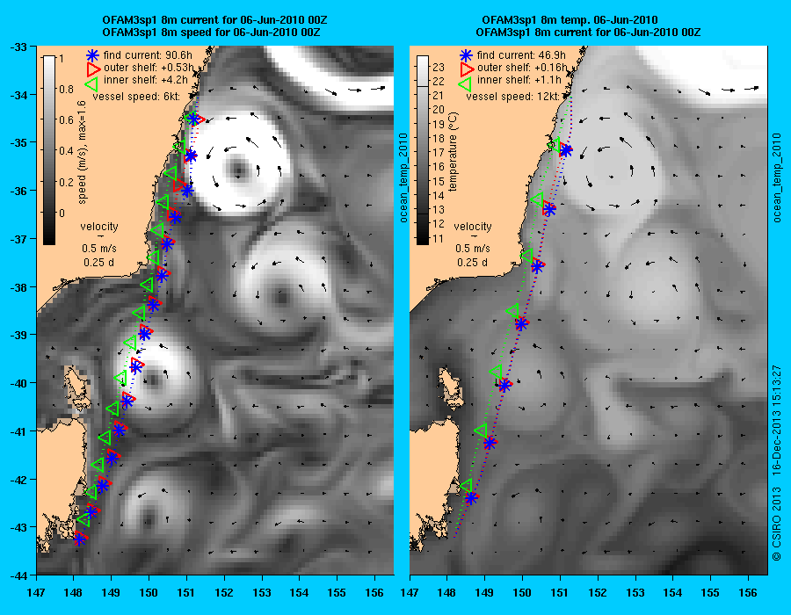791x615 pixels.
Task: Click 'outer shelf: +0.53h' text in left map
Action: click(149, 68)
